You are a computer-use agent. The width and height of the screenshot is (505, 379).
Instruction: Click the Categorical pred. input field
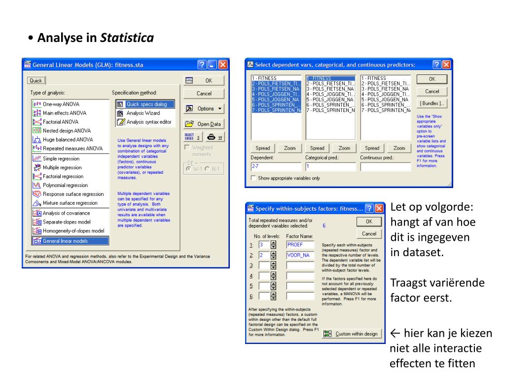(331, 167)
